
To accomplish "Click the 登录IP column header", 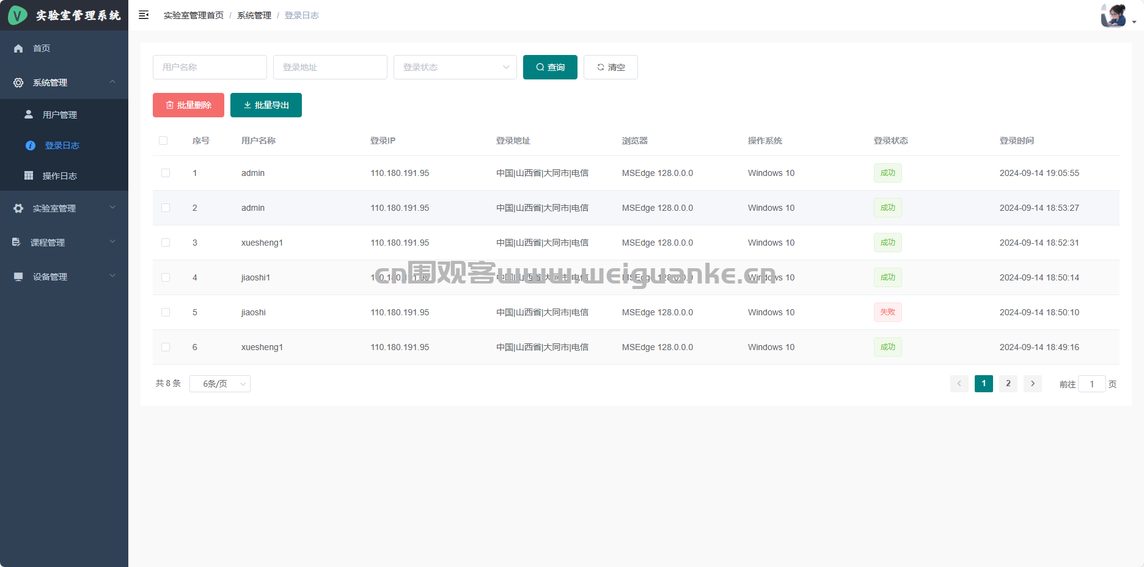I will (383, 141).
